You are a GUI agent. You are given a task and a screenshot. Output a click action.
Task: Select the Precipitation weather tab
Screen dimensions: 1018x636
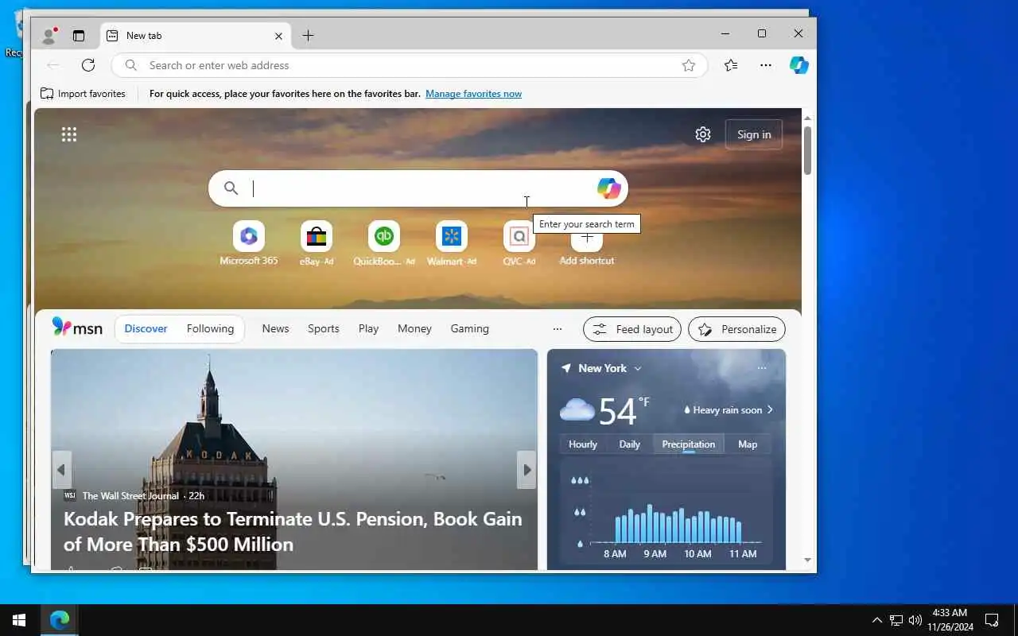[x=689, y=444]
